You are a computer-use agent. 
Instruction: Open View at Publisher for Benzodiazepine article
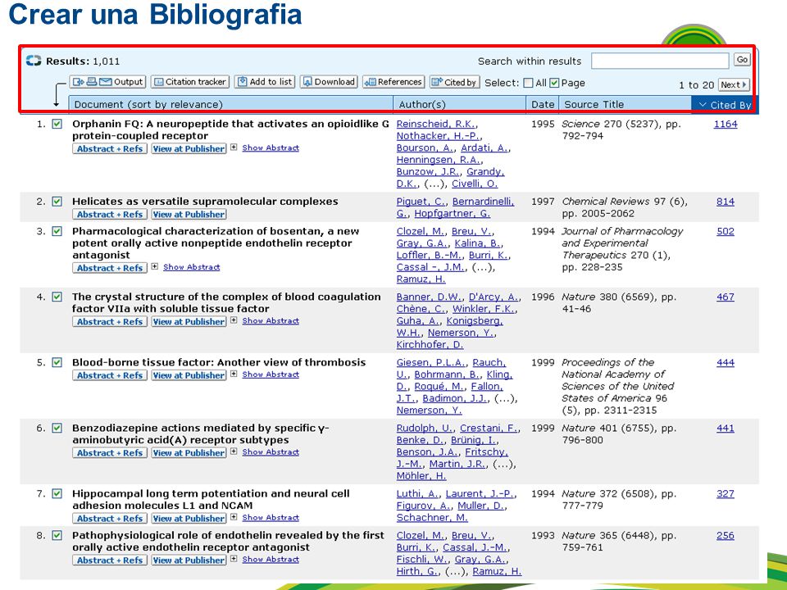coord(189,453)
